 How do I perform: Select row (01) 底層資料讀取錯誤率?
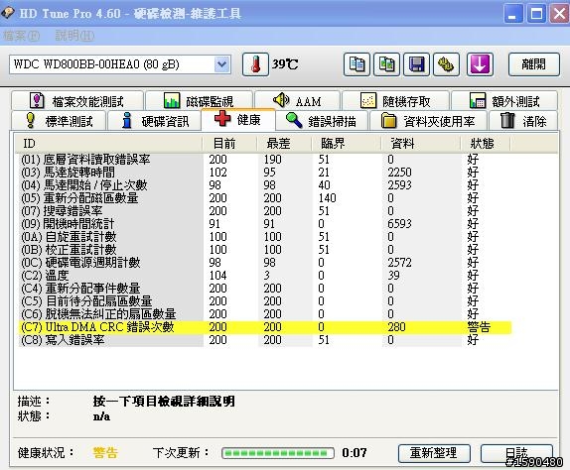[x=265, y=160]
